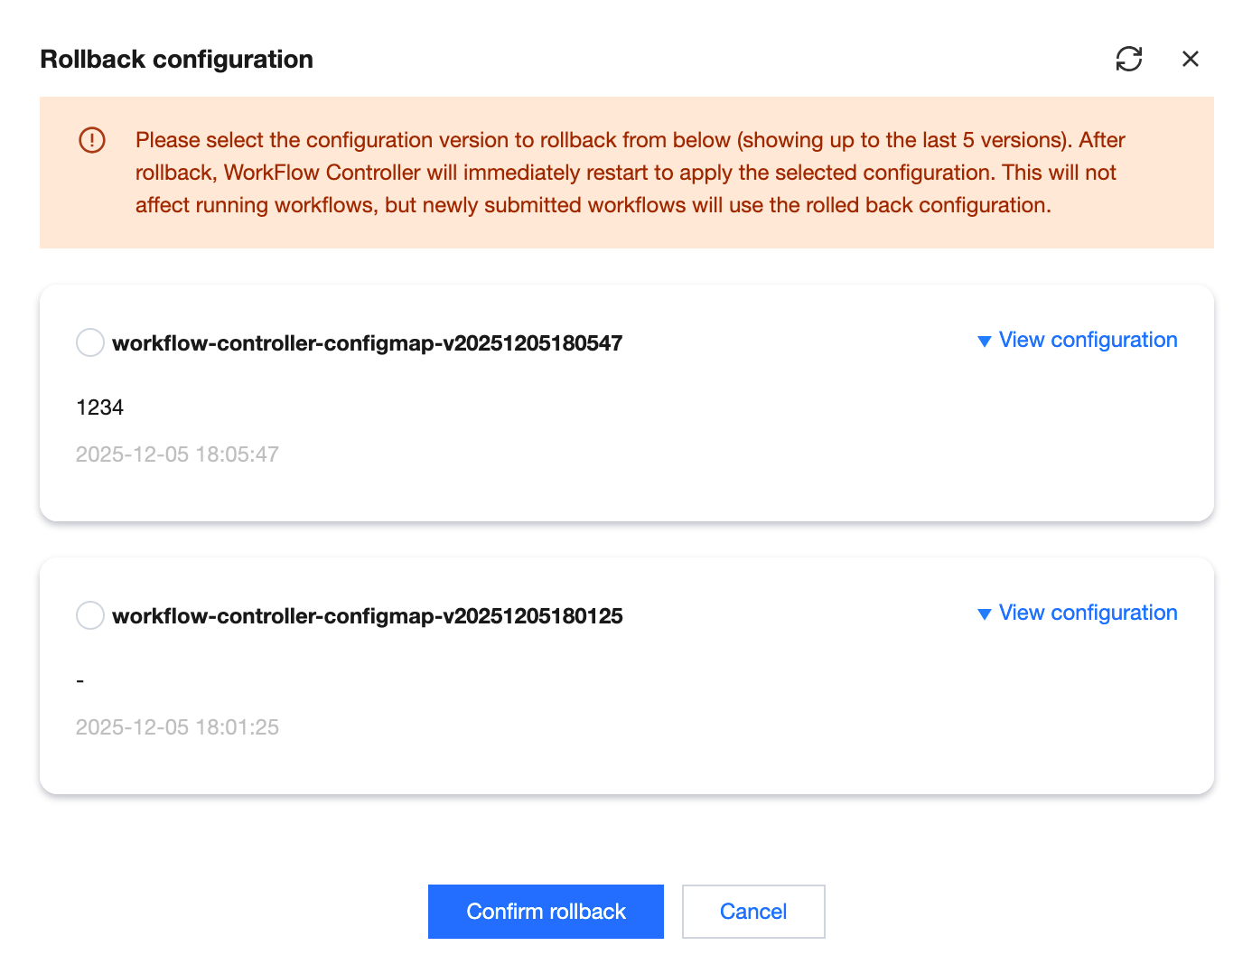Screen dimensions: 1252x974
Task: Click the workflow-controller-configmap-v20251205180547 version name
Action: pyautogui.click(x=367, y=343)
